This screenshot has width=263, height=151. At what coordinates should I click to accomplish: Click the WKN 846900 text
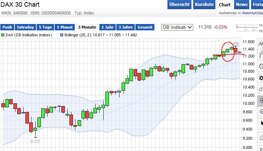pyautogui.click(x=14, y=13)
